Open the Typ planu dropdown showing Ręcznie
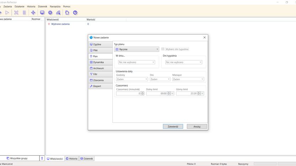This screenshot has width=296, height=166. tap(137, 49)
